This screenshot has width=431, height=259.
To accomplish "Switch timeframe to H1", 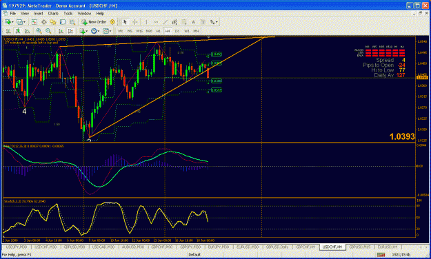I will (159, 31).
